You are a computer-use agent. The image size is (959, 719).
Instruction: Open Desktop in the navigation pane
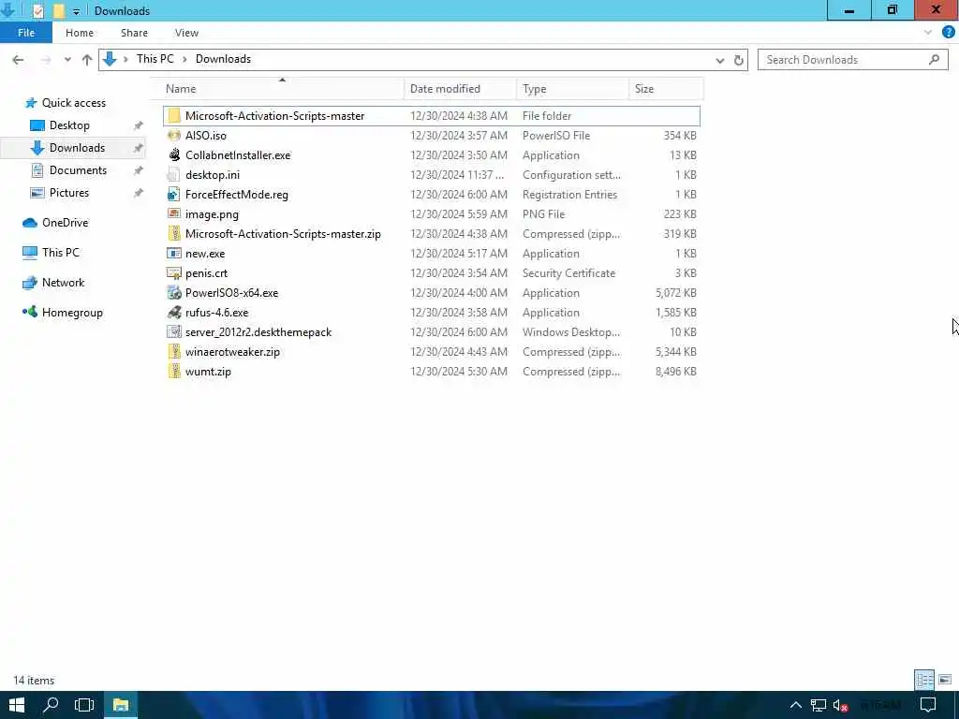[x=69, y=125]
